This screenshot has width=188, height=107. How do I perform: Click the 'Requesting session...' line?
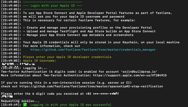coord(20,101)
